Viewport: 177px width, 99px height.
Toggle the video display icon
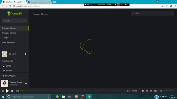(x=143, y=91)
